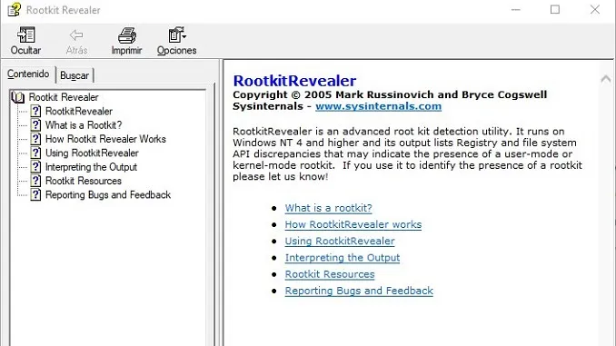Click the Atrás back arrow icon
This screenshot has height=346, width=616.
click(76, 35)
